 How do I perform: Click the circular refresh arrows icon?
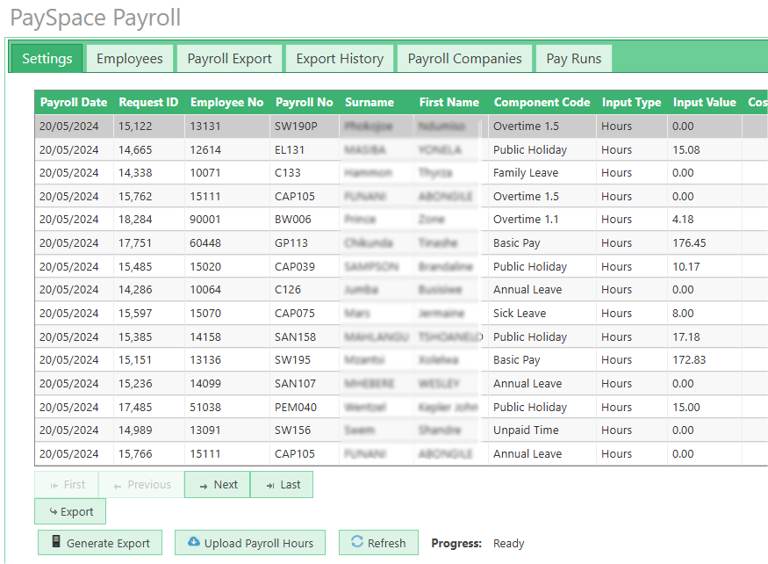(357, 541)
